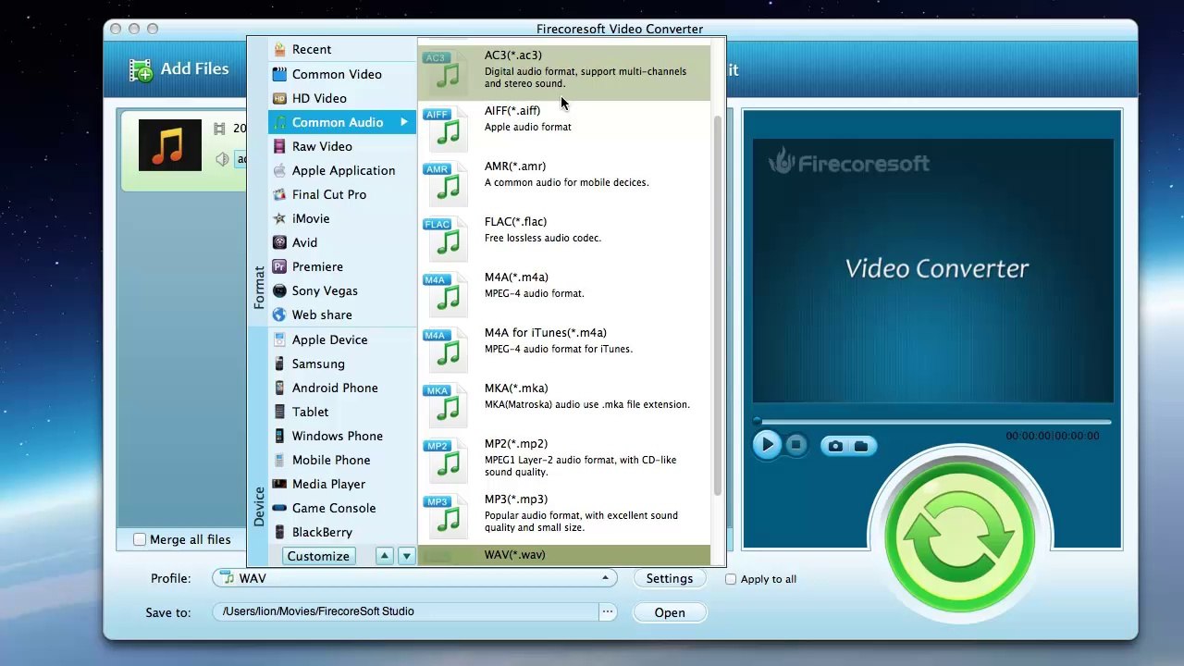Click the Web share globe icon
Viewport: 1184px width, 666px height.
(x=279, y=314)
